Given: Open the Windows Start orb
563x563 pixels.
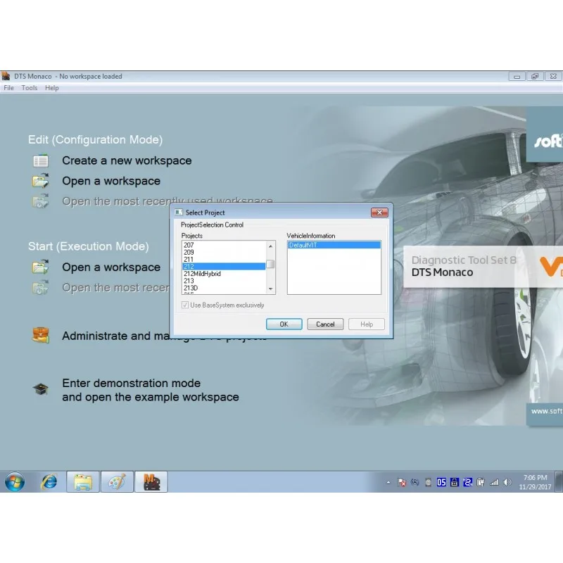Looking at the screenshot, I should coord(15,482).
